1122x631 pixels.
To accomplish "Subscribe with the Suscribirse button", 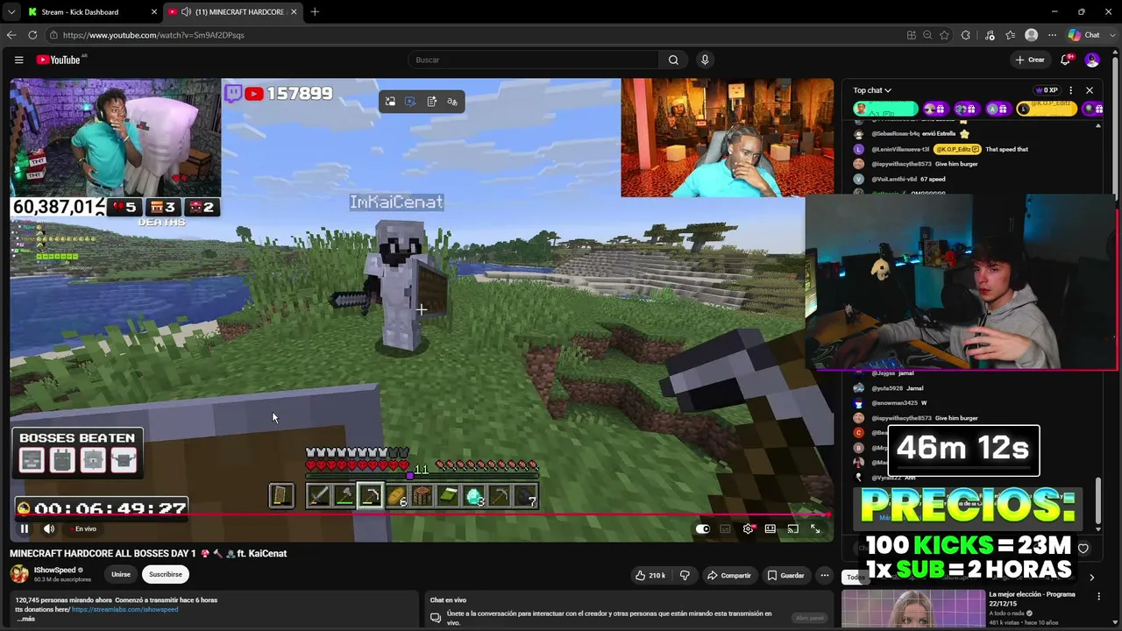I will pyautogui.click(x=166, y=575).
